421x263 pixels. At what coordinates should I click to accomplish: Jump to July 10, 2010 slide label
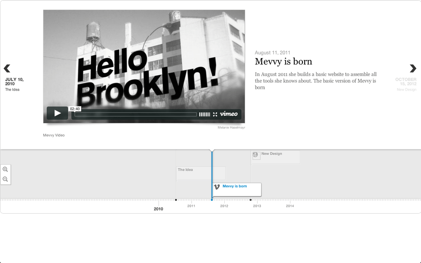(x=14, y=82)
